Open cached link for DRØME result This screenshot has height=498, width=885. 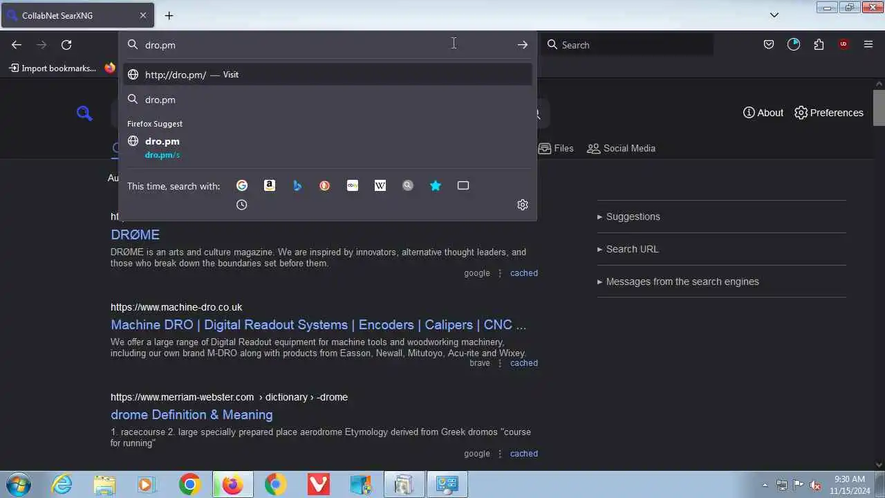pyautogui.click(x=523, y=273)
